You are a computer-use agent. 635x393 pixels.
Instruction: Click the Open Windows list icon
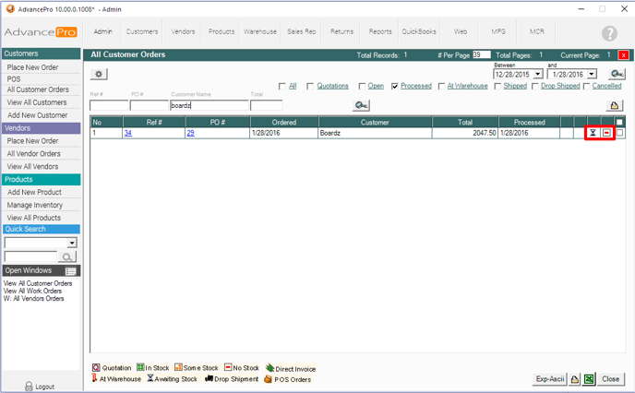coord(71,271)
